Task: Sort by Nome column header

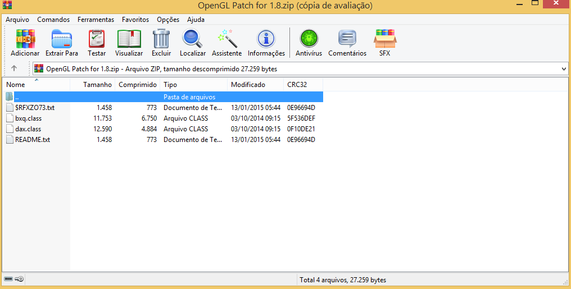Action: (37, 84)
